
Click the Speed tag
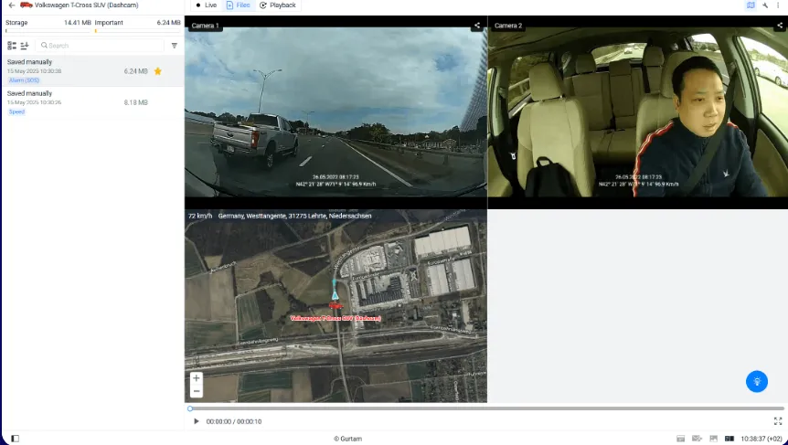pyautogui.click(x=16, y=111)
